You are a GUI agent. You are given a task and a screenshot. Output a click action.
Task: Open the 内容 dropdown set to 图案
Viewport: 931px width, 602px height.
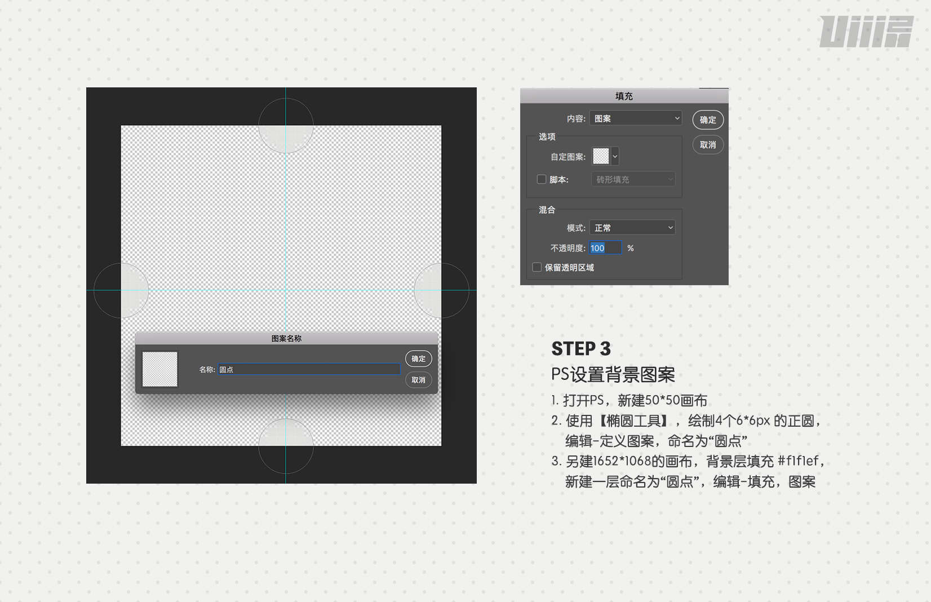click(x=636, y=118)
